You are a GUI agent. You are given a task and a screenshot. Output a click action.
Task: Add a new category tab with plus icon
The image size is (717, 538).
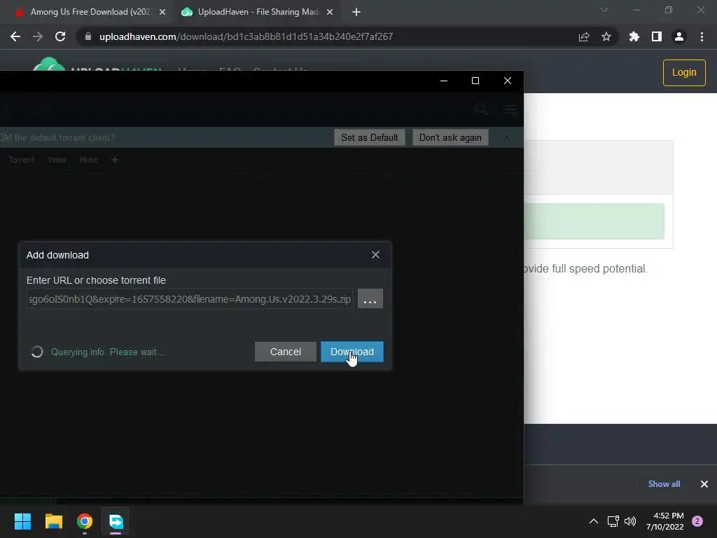coord(115,160)
